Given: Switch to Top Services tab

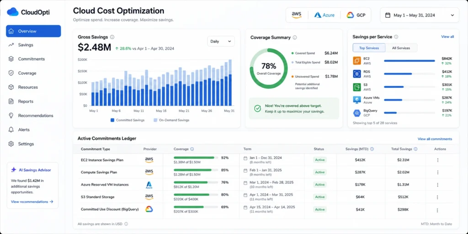Looking at the screenshot, I should 369,48.
